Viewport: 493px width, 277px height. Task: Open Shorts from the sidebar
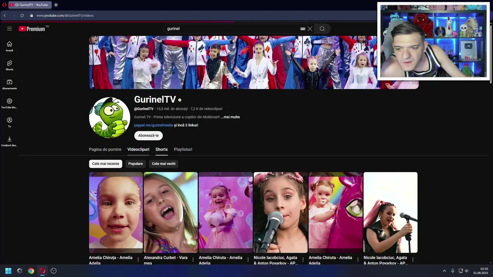pos(9,65)
